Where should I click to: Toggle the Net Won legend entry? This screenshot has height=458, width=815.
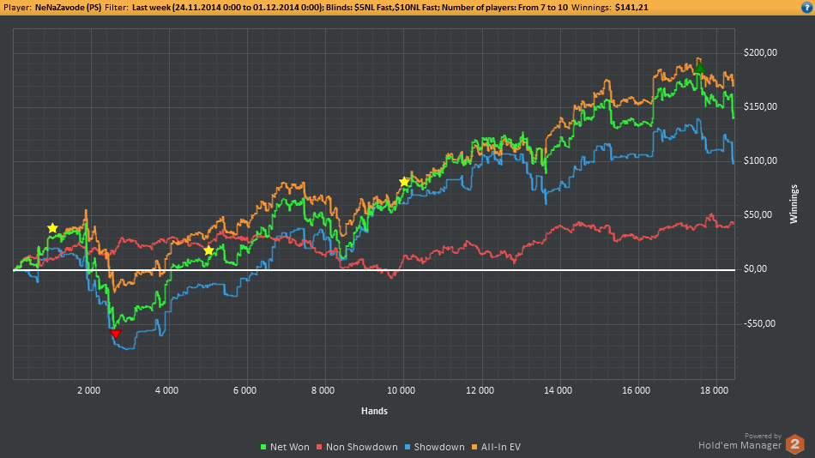(x=284, y=447)
